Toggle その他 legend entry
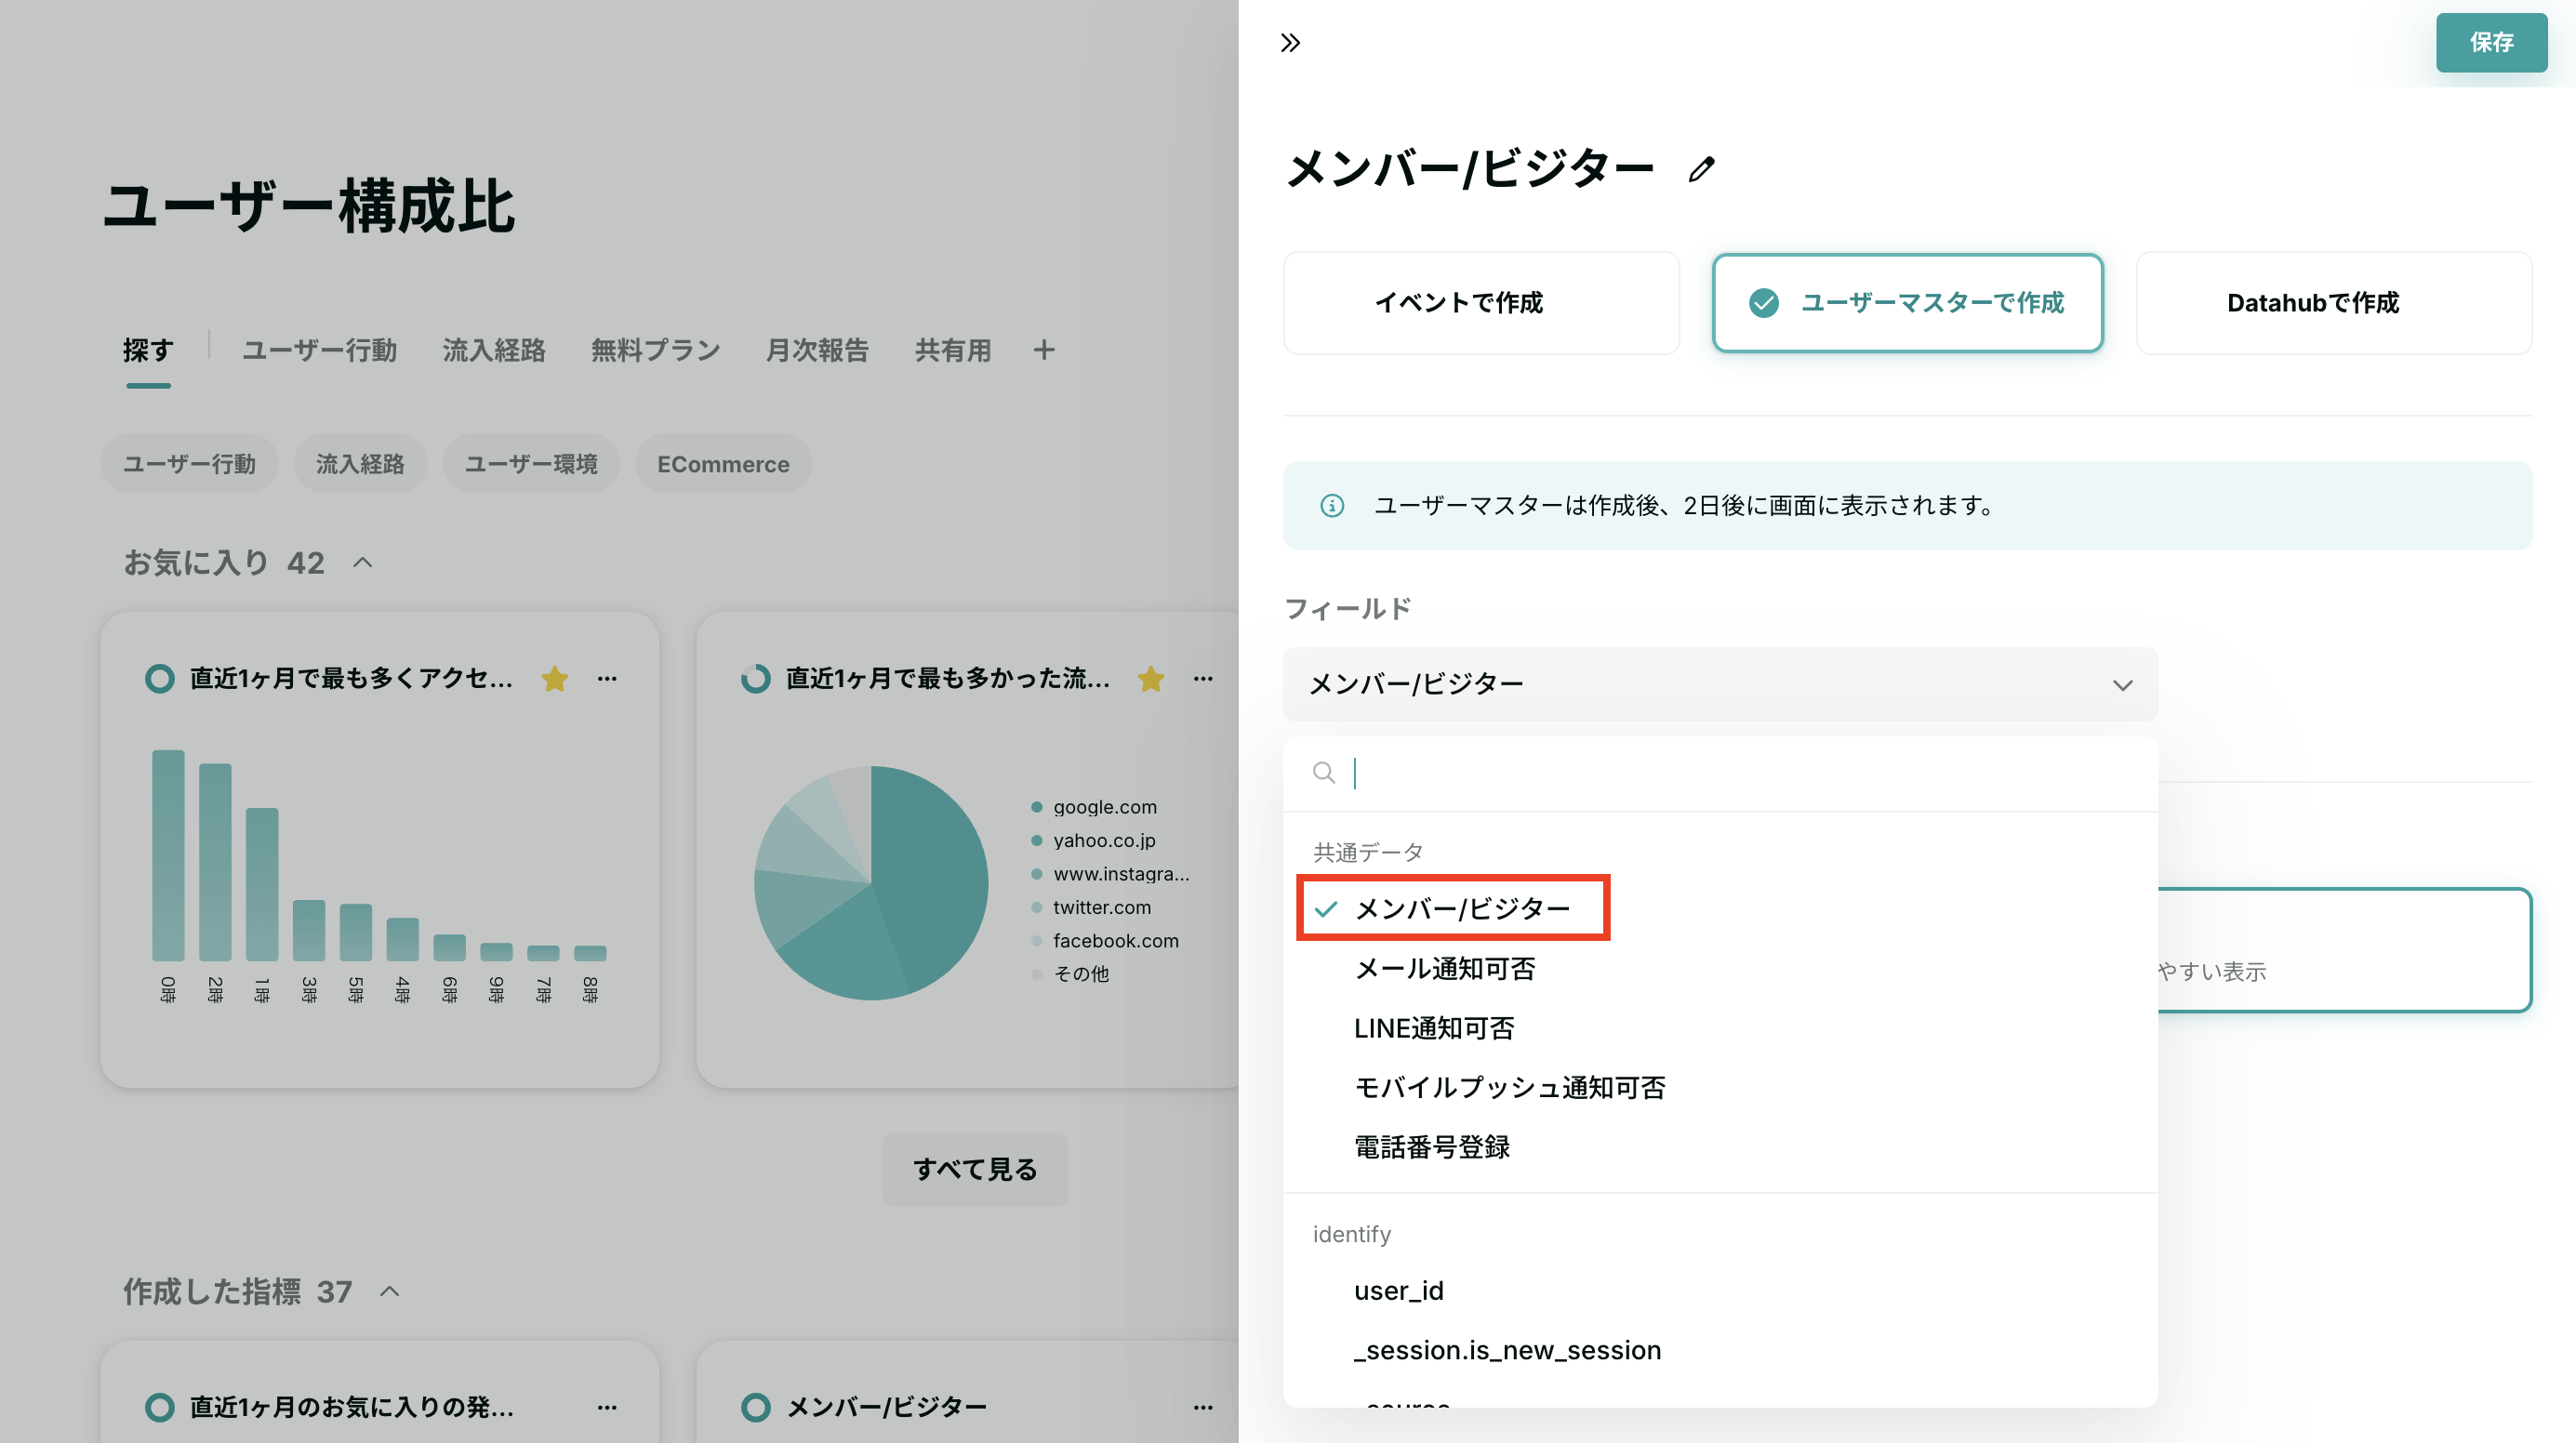Image resolution: width=2576 pixels, height=1443 pixels. pyautogui.click(x=1070, y=973)
